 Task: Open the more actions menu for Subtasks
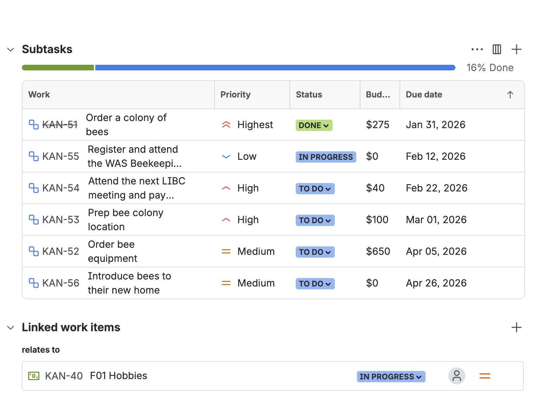(x=477, y=49)
